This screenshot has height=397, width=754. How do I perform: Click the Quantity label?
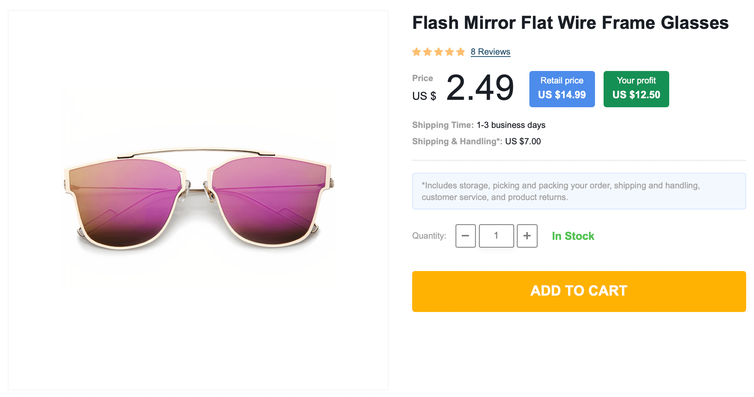click(429, 236)
